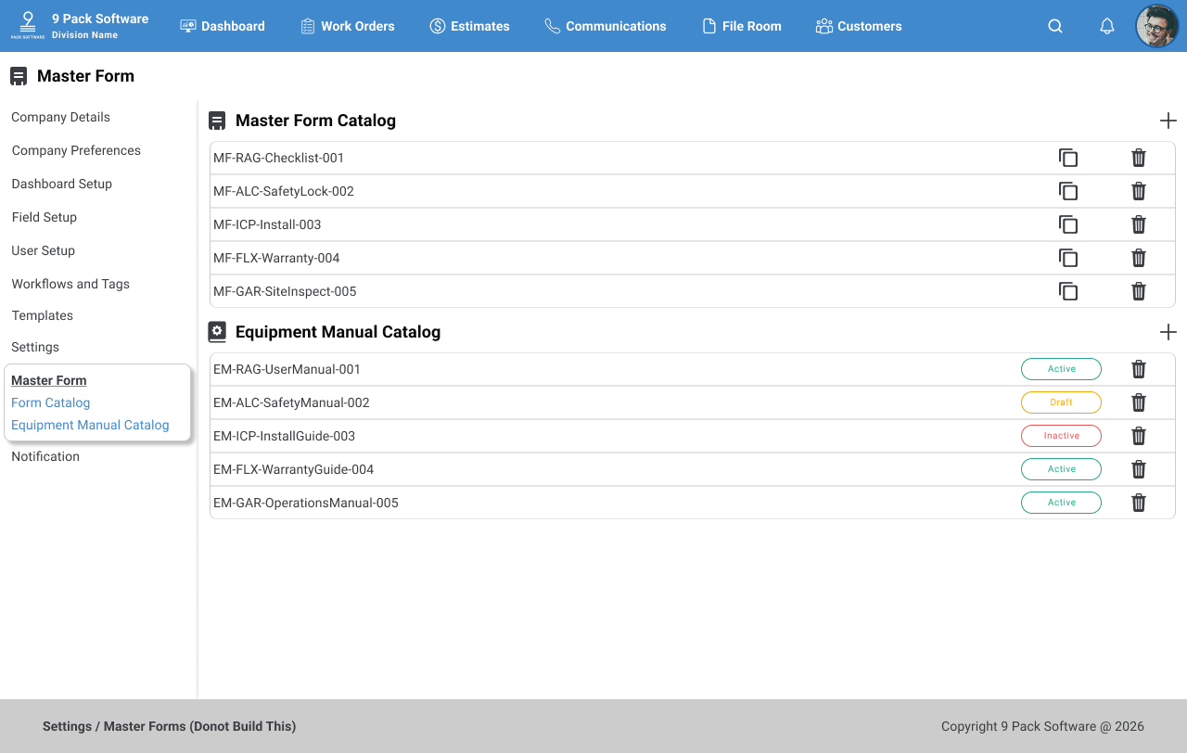Open the Work Orders menu

[348, 26]
